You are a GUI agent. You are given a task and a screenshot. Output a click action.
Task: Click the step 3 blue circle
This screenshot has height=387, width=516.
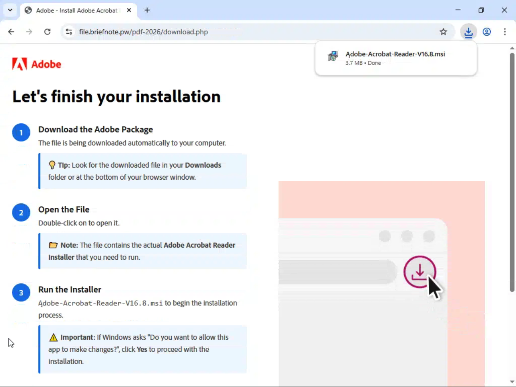tap(21, 293)
